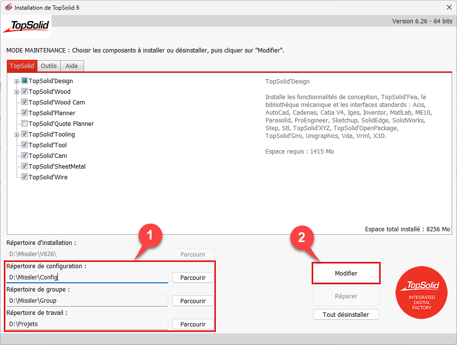Click the 'Répertoire de groupe :' label
This screenshot has height=345, width=457.
[x=38, y=289]
